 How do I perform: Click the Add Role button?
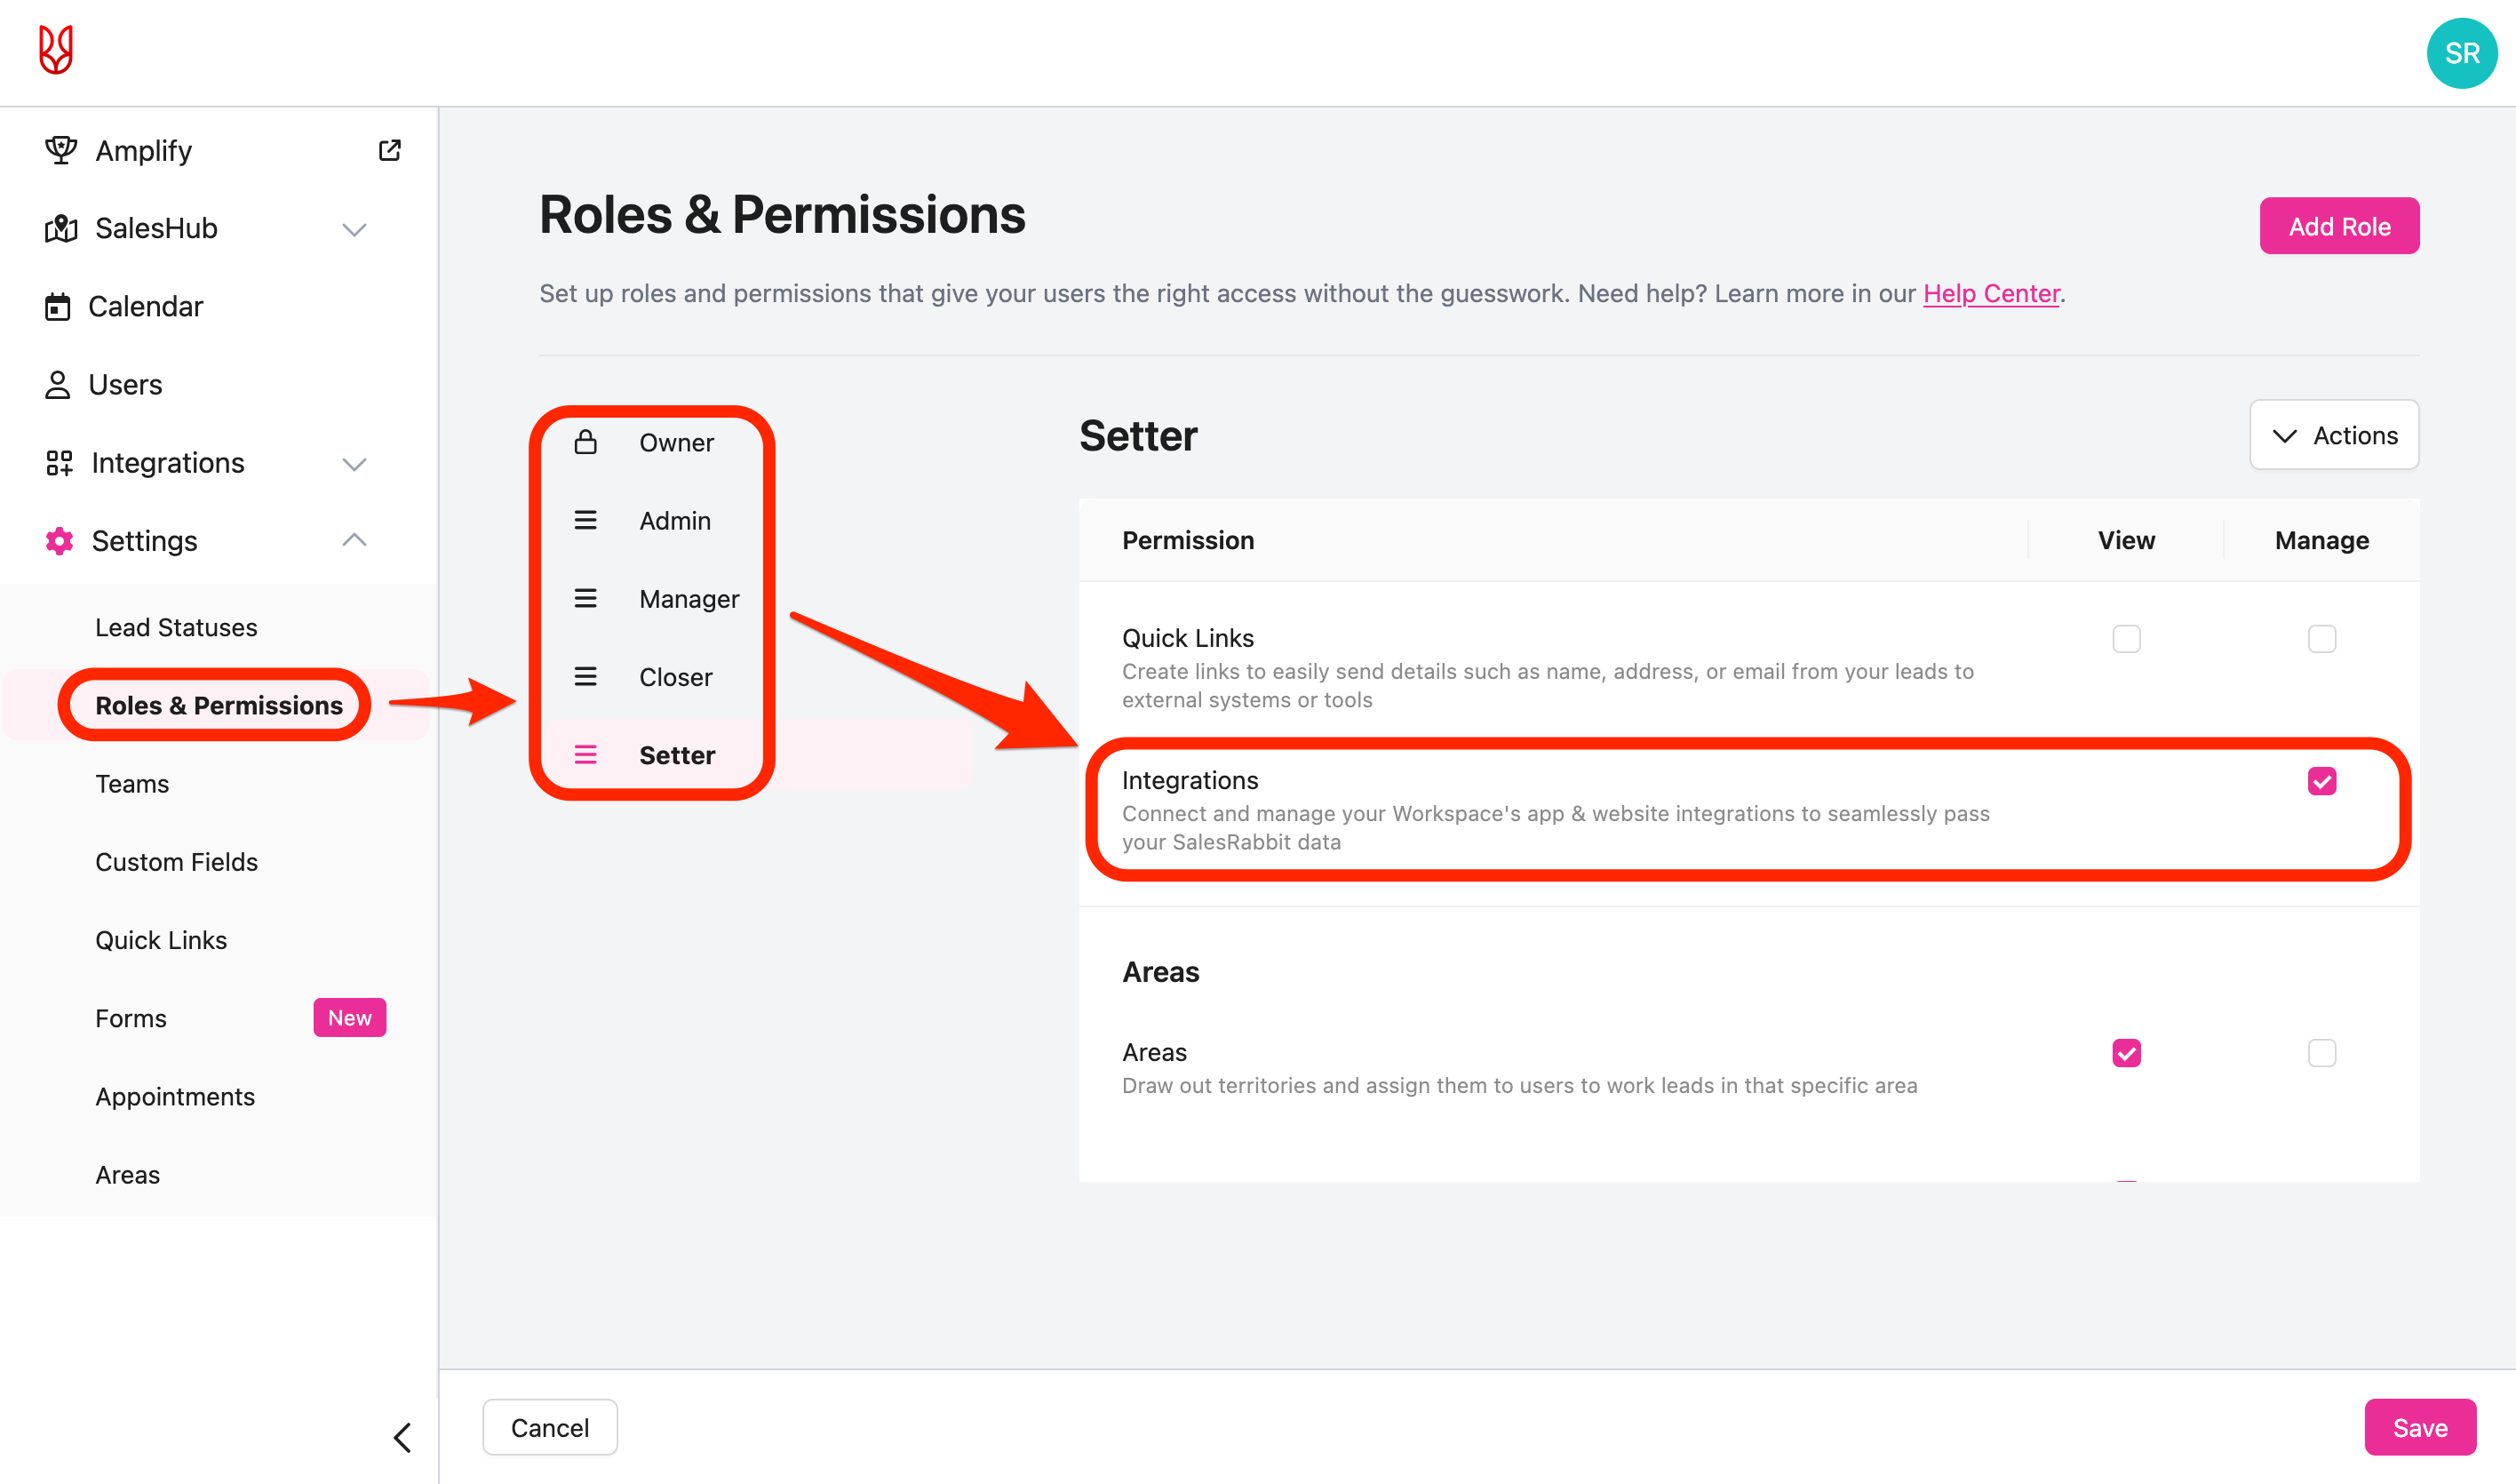pyautogui.click(x=2339, y=226)
